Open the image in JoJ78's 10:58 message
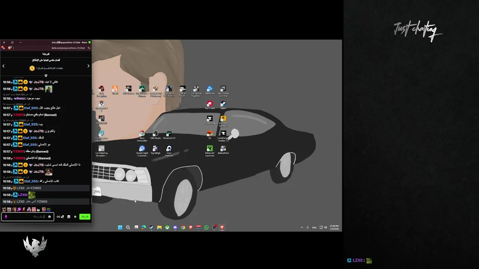479x269 pixels. click(x=48, y=172)
